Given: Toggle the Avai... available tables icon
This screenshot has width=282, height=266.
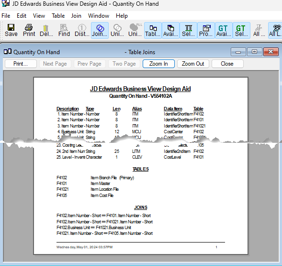Looking at the screenshot, I should [x=170, y=30].
